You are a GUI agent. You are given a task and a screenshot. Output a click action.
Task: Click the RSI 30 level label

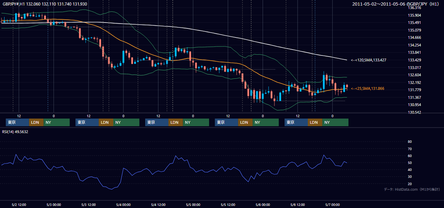[410, 177]
